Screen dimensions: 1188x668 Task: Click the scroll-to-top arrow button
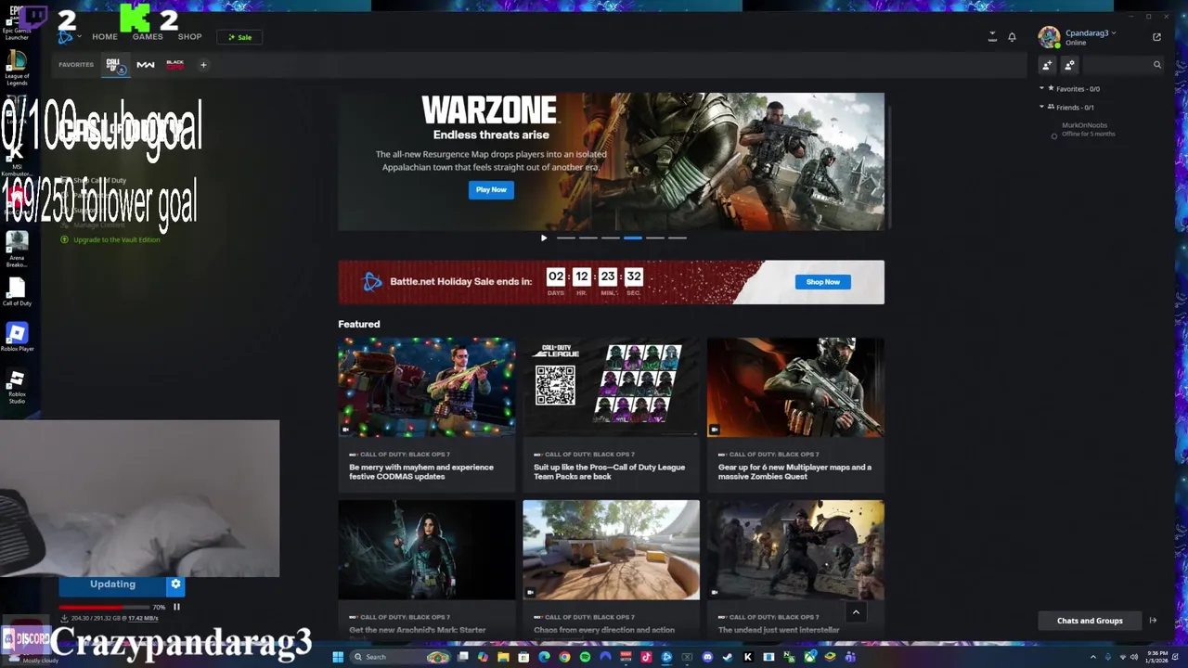pyautogui.click(x=856, y=611)
